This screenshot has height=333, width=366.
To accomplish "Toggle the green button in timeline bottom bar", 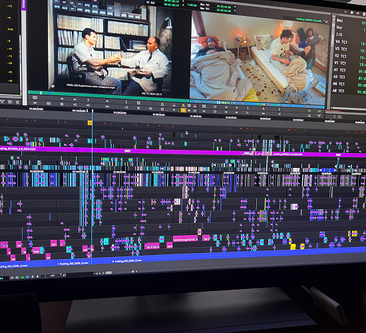I will (23, 277).
